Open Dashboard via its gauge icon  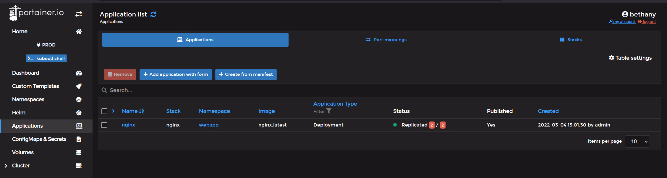coord(79,73)
